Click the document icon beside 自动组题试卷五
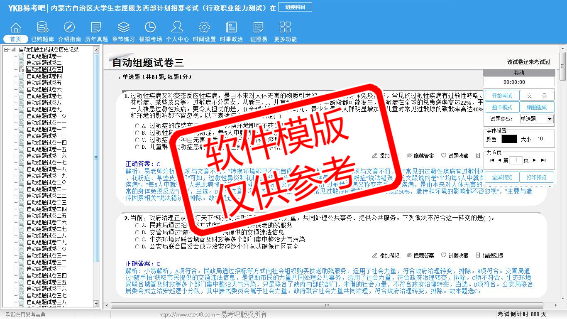Viewport: 567px width, 319px height. [22, 83]
